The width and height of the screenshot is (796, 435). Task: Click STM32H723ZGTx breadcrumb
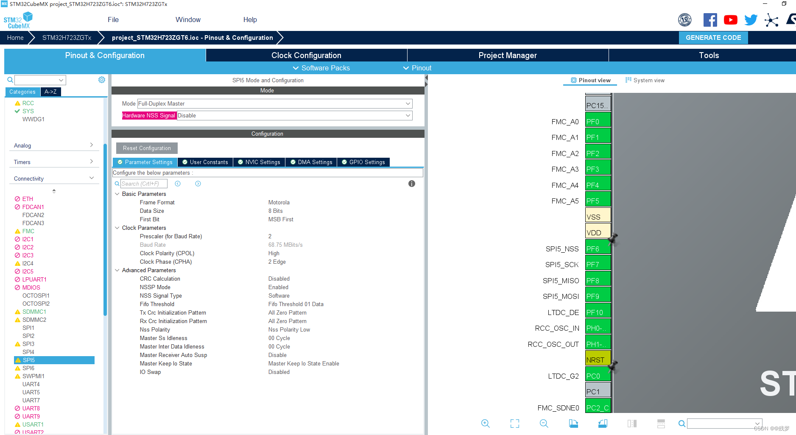(67, 37)
